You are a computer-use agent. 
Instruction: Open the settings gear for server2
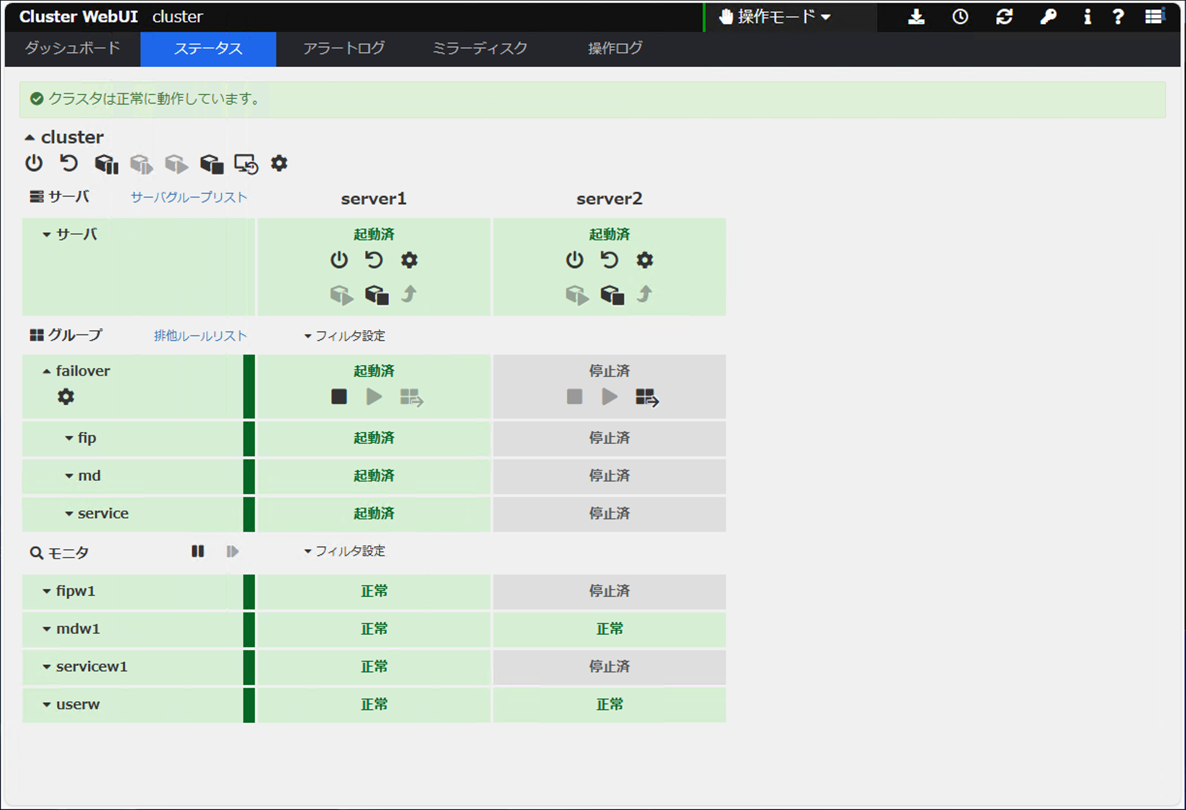point(644,260)
